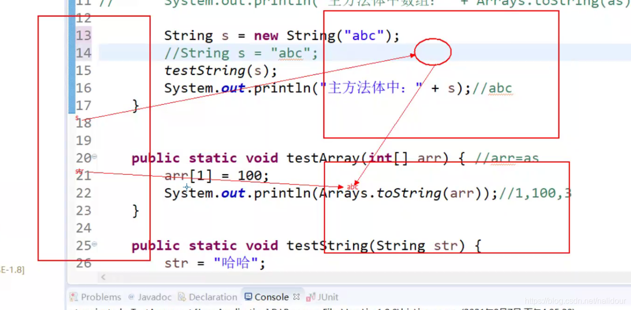Image resolution: width=631 pixels, height=310 pixels.
Task: Collapse the testString method fold marker
Action: (x=94, y=245)
